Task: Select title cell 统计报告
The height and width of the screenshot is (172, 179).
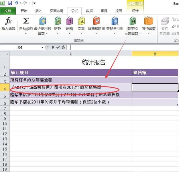Action: [94, 62]
